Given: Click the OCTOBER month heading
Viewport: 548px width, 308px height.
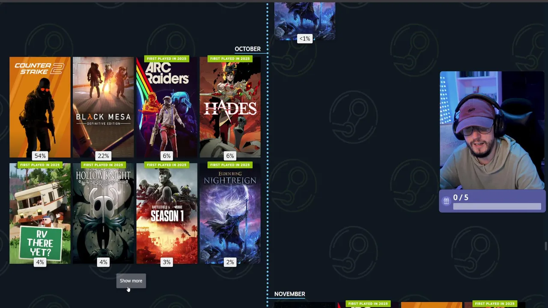Looking at the screenshot, I should pos(247,49).
